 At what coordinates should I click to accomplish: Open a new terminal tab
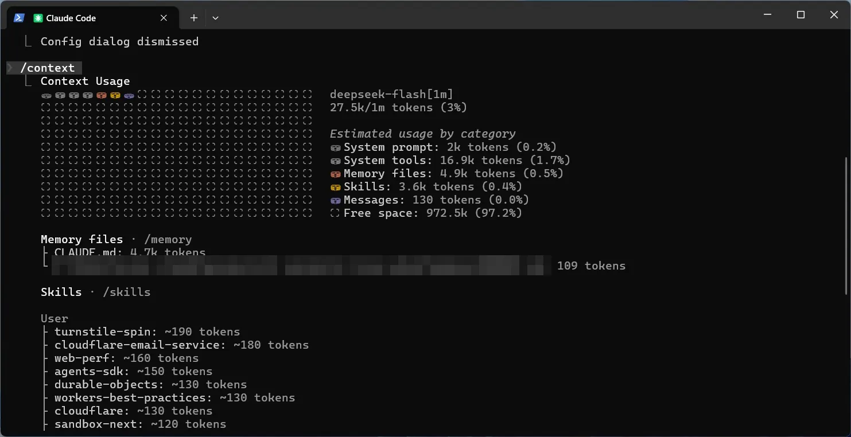[x=194, y=18]
